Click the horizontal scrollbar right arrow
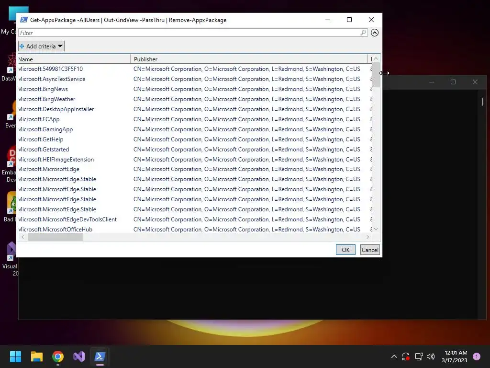490x368 pixels. [368, 237]
